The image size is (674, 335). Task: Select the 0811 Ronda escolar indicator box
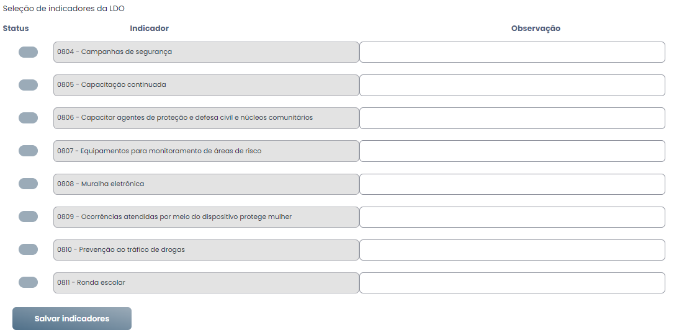[206, 283]
